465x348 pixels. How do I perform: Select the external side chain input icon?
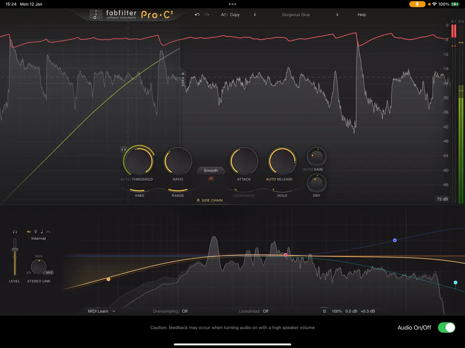coord(35,232)
